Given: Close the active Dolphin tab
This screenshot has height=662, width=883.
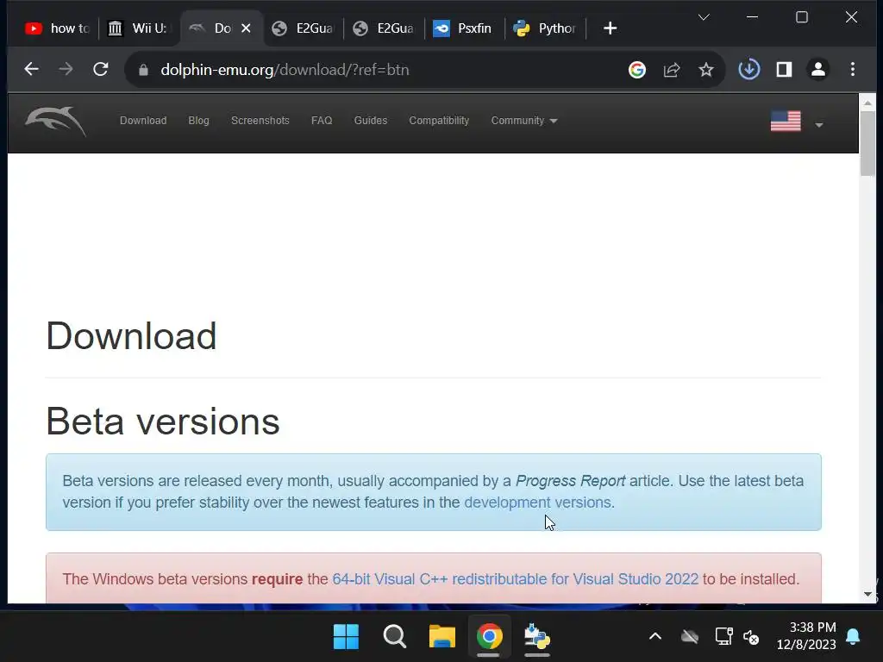Looking at the screenshot, I should (x=246, y=28).
